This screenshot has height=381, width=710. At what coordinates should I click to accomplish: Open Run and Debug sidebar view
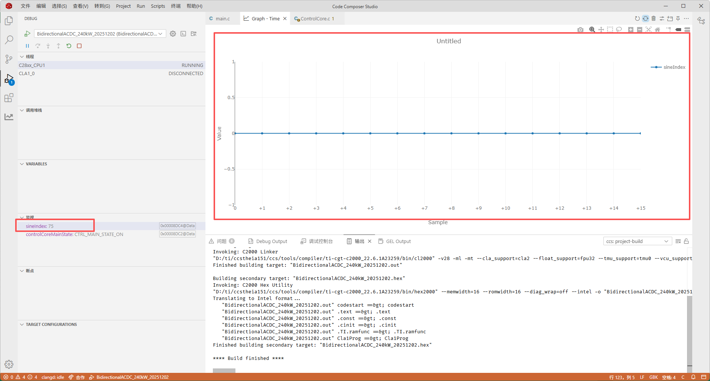(9, 79)
